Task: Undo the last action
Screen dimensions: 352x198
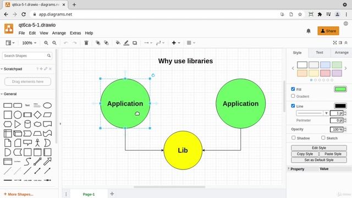Action: (x=66, y=43)
